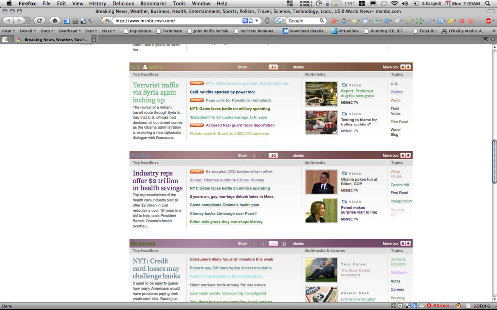Open 'Terrorist traffic via Syria again inching up' headline

[156, 92]
